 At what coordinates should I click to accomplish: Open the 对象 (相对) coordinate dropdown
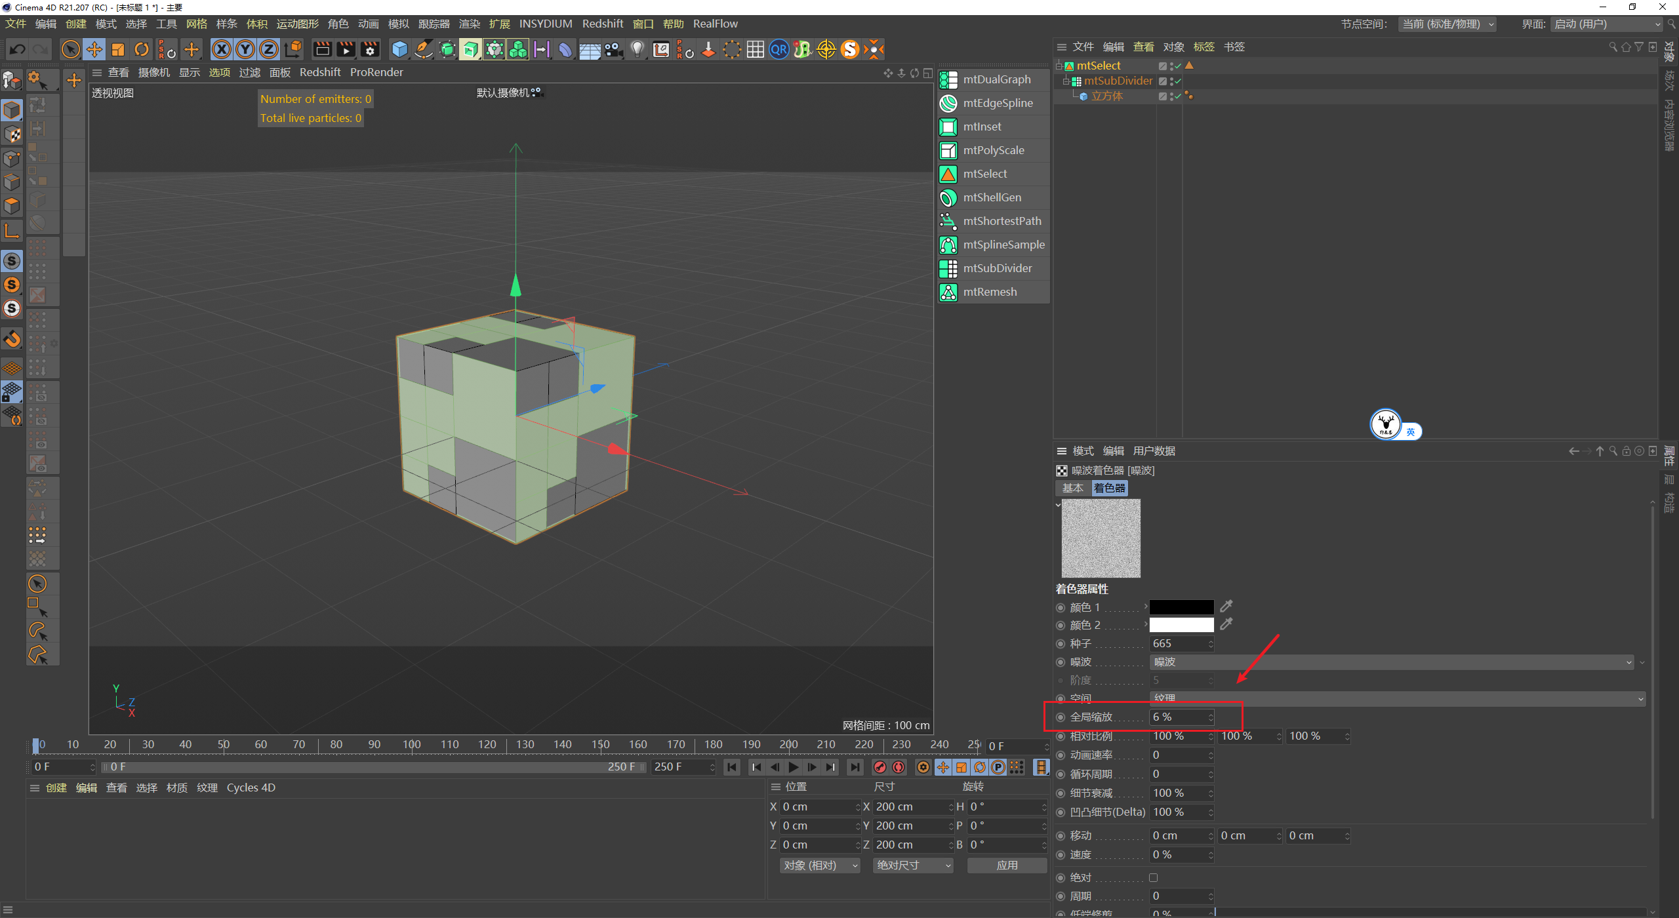(x=819, y=866)
